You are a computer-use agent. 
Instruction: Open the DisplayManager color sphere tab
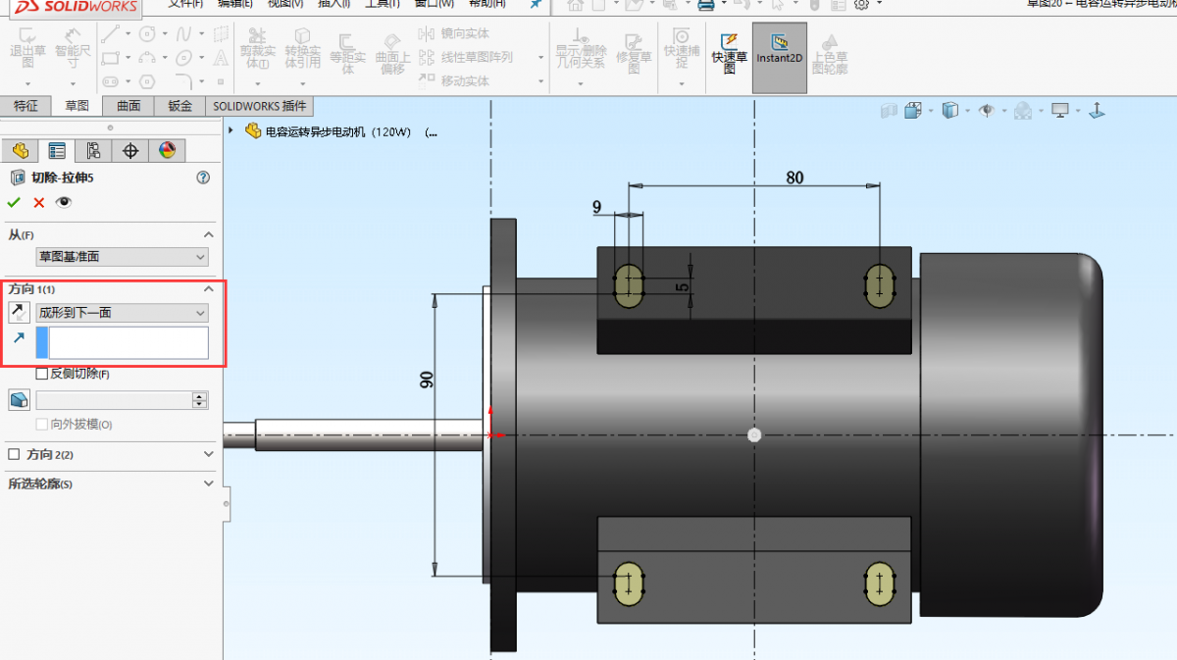point(166,150)
